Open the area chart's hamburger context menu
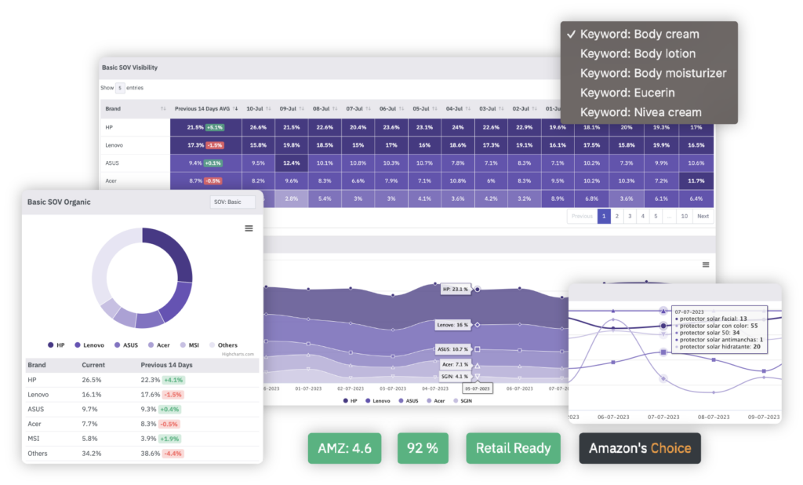803x485 pixels. pyautogui.click(x=705, y=264)
